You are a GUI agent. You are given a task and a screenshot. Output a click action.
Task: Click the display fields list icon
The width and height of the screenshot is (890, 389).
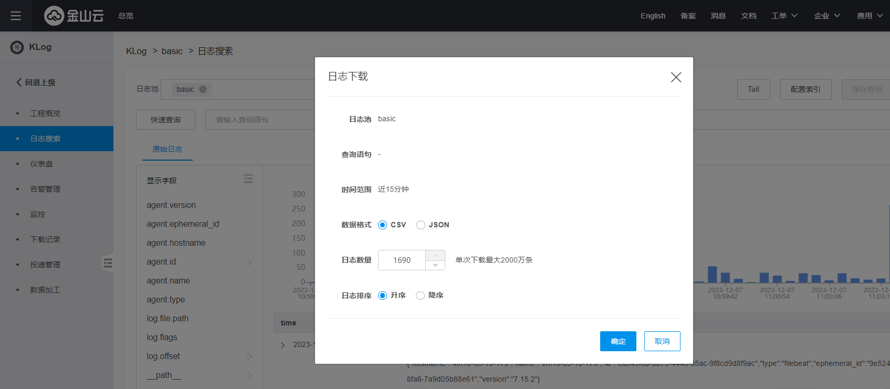click(248, 179)
